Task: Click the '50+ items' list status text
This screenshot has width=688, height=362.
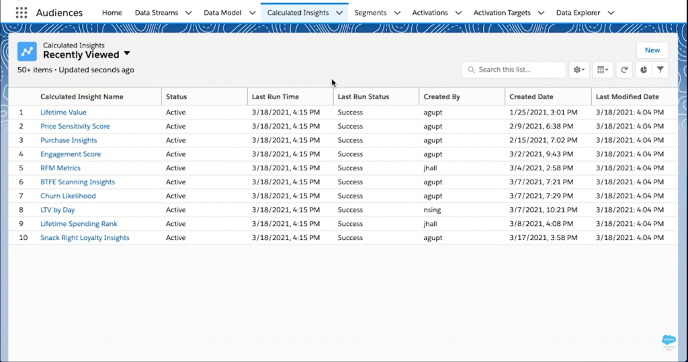Action: click(35, 70)
